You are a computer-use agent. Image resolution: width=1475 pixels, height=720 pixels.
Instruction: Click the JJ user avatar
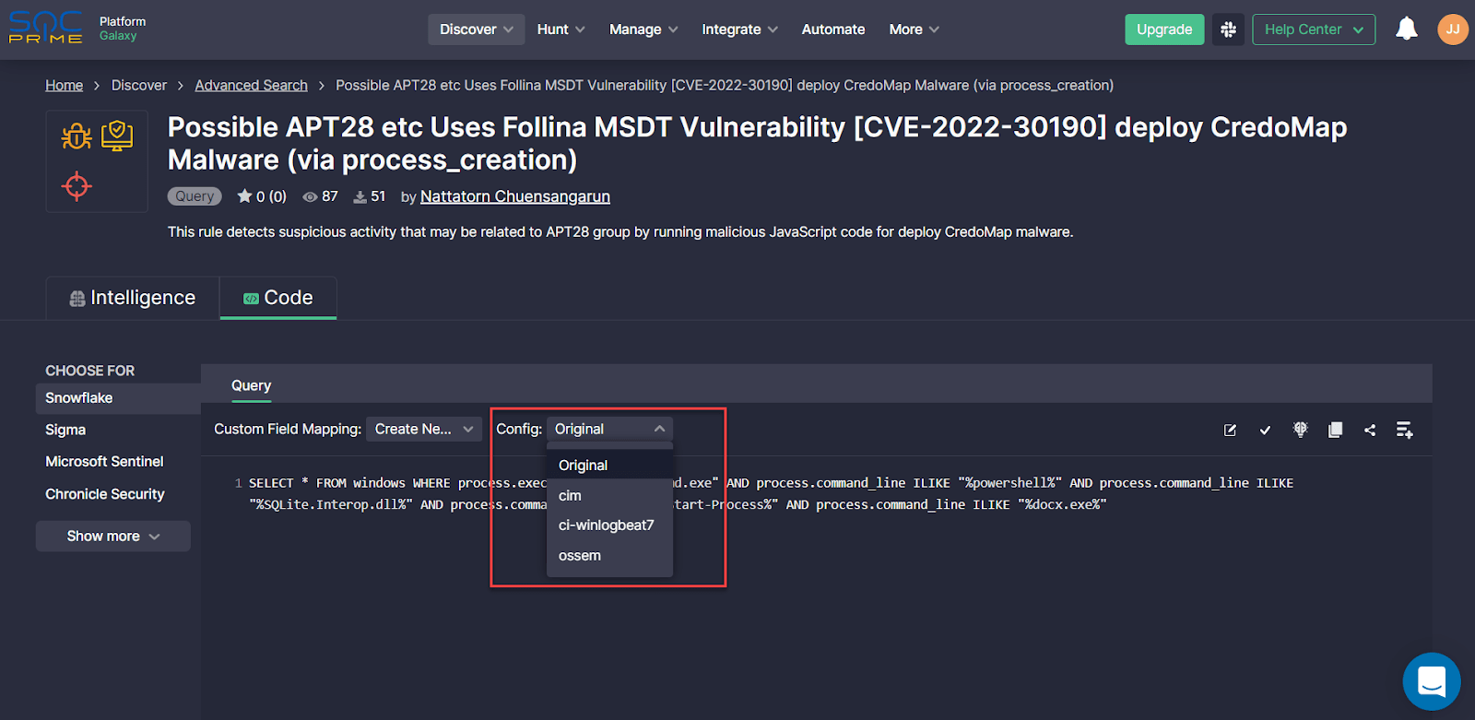click(x=1452, y=30)
